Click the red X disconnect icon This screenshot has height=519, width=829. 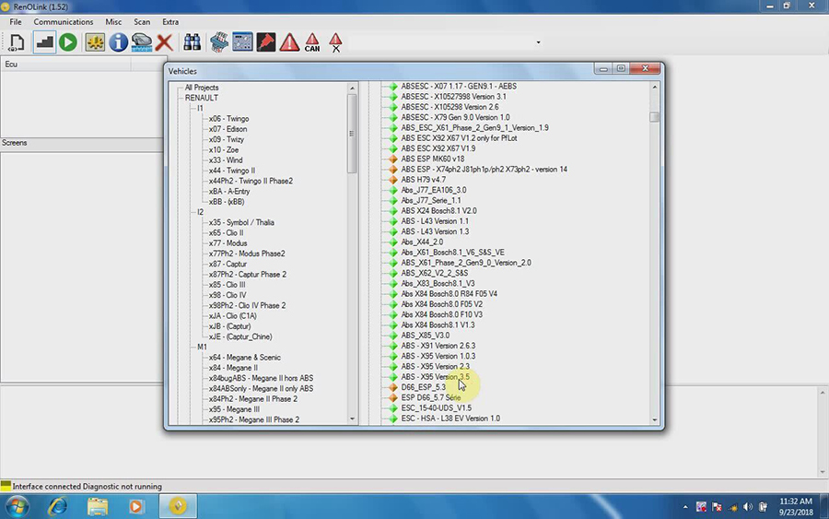click(x=164, y=41)
